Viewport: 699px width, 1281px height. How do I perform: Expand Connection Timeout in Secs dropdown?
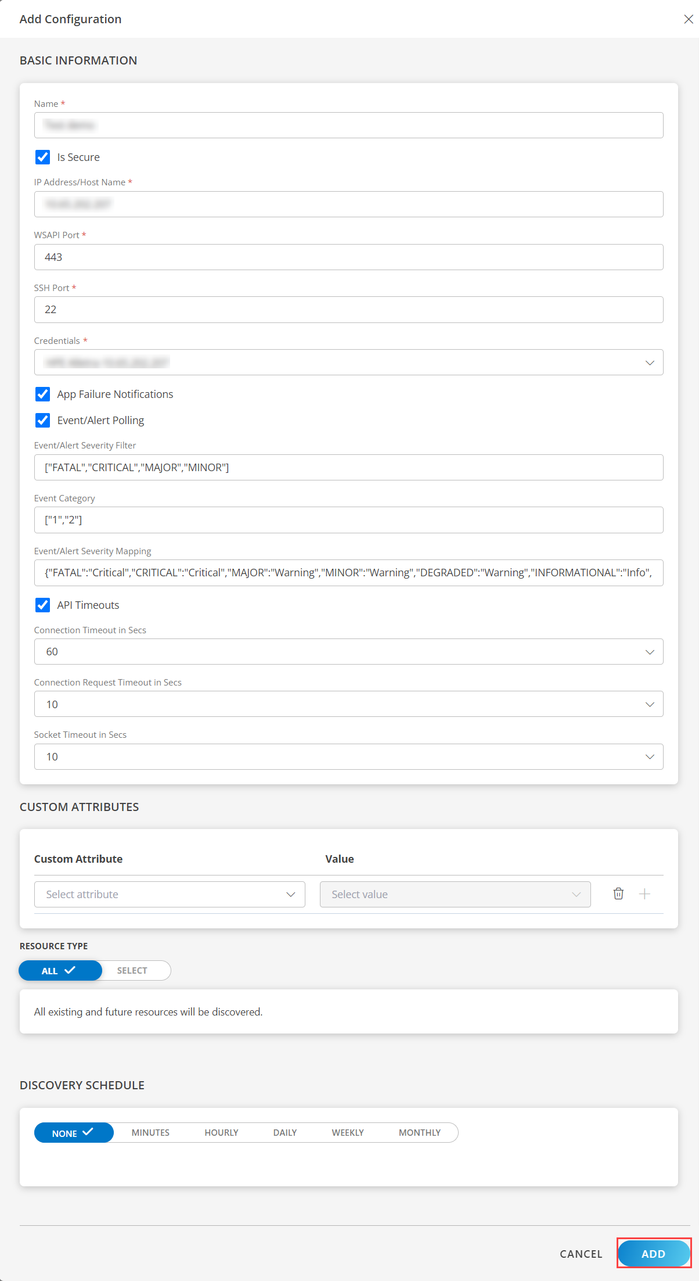coord(348,652)
